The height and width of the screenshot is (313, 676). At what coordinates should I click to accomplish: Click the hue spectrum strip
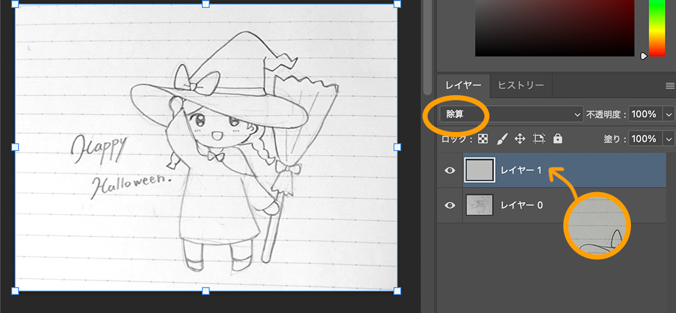pyautogui.click(x=657, y=28)
